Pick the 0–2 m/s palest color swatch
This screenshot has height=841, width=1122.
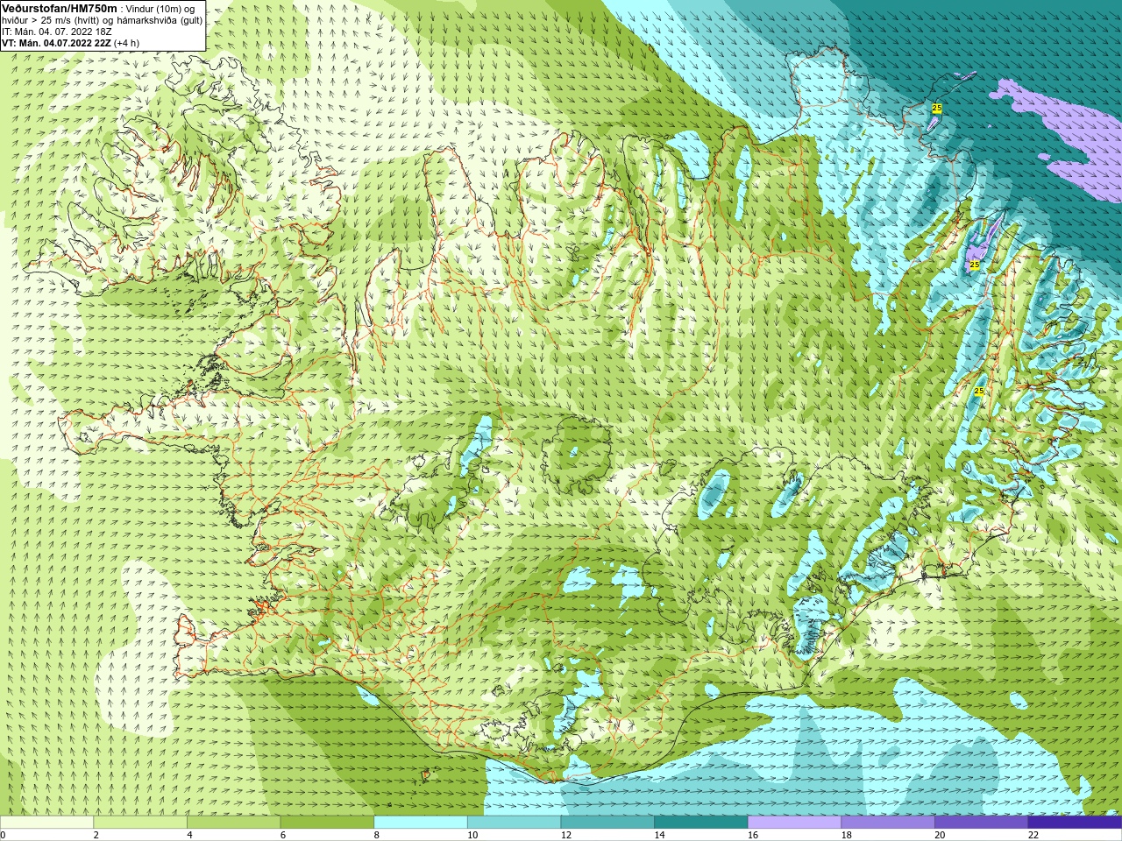46,823
